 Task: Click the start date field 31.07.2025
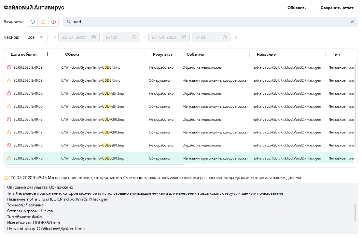pos(79,37)
